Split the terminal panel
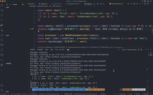The height and width of the screenshot is (95, 153). click(138, 50)
